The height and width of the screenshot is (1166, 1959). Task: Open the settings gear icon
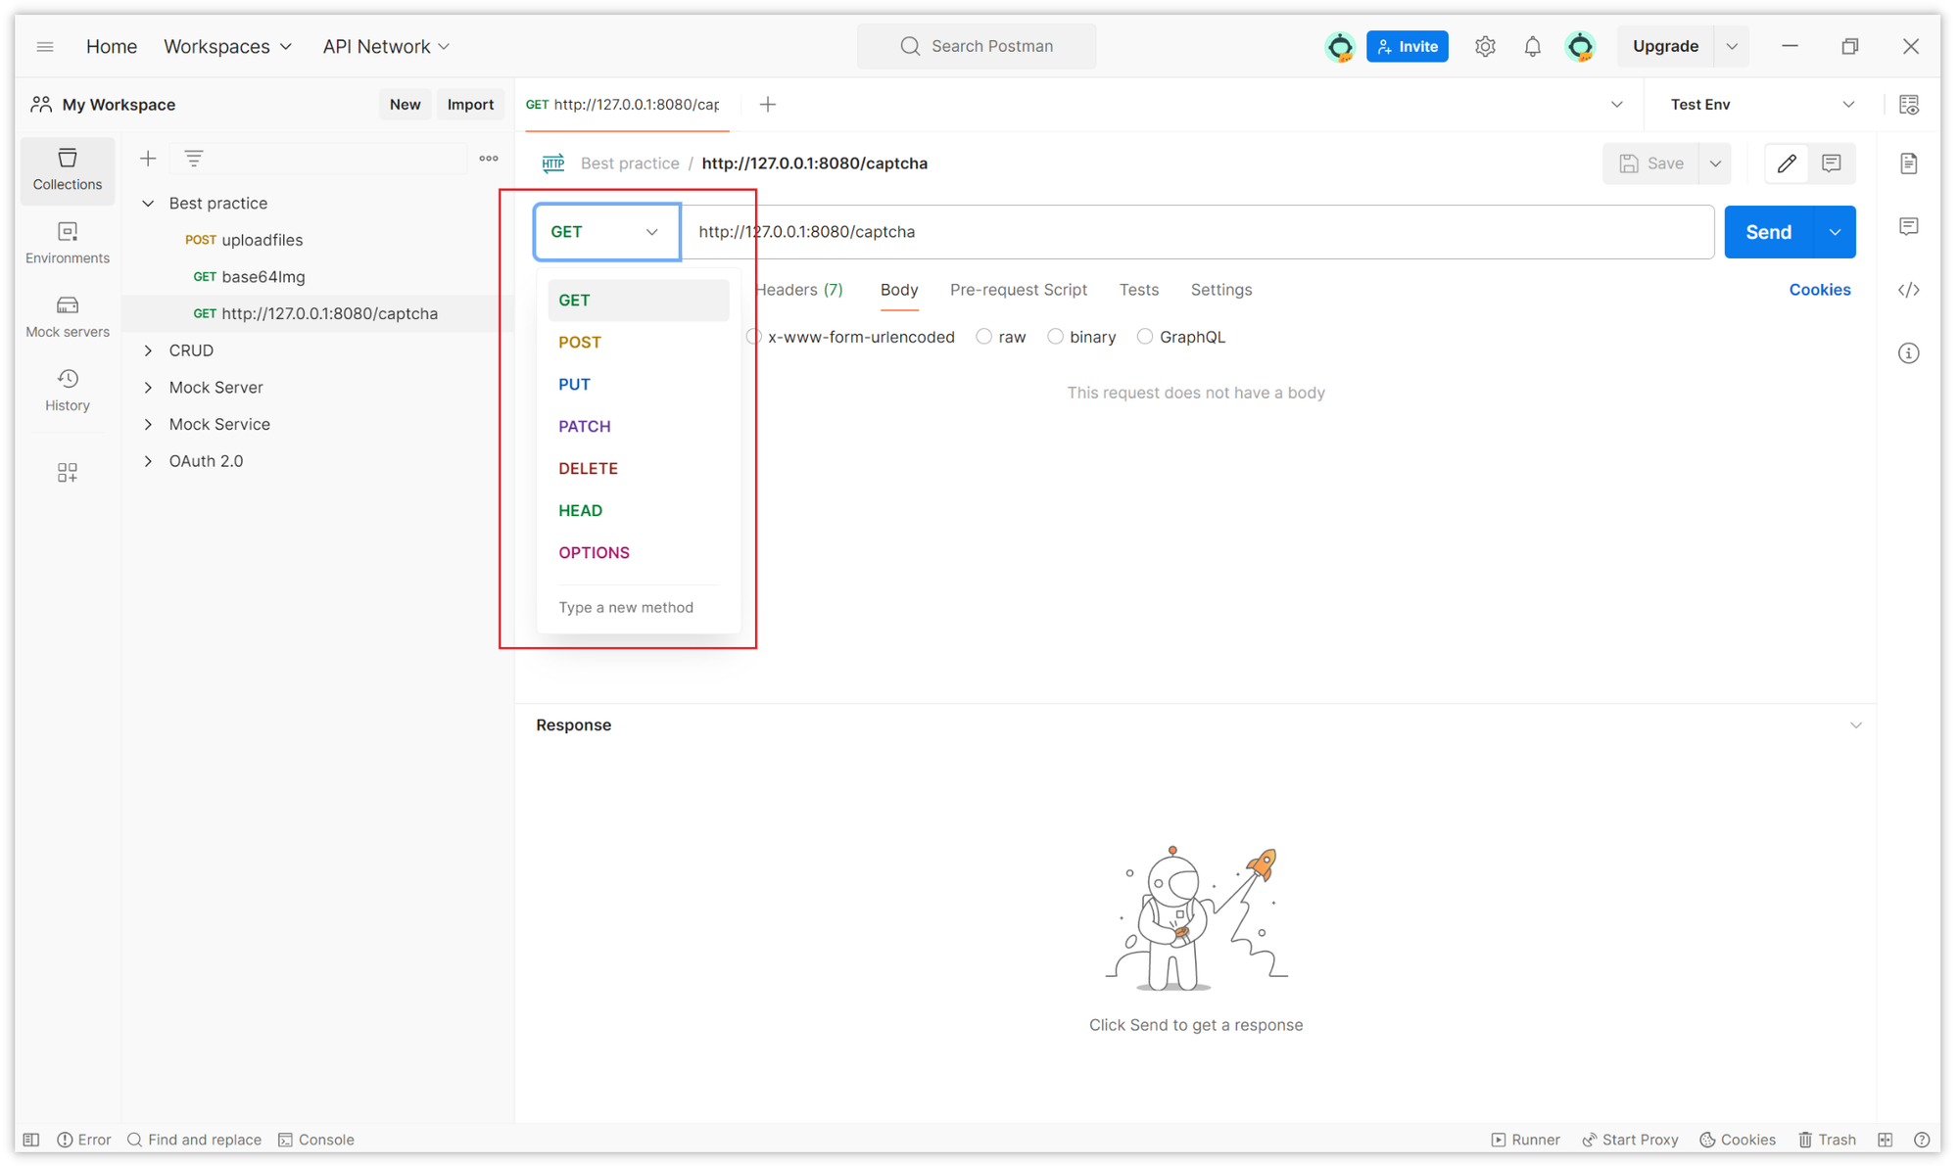(1485, 46)
